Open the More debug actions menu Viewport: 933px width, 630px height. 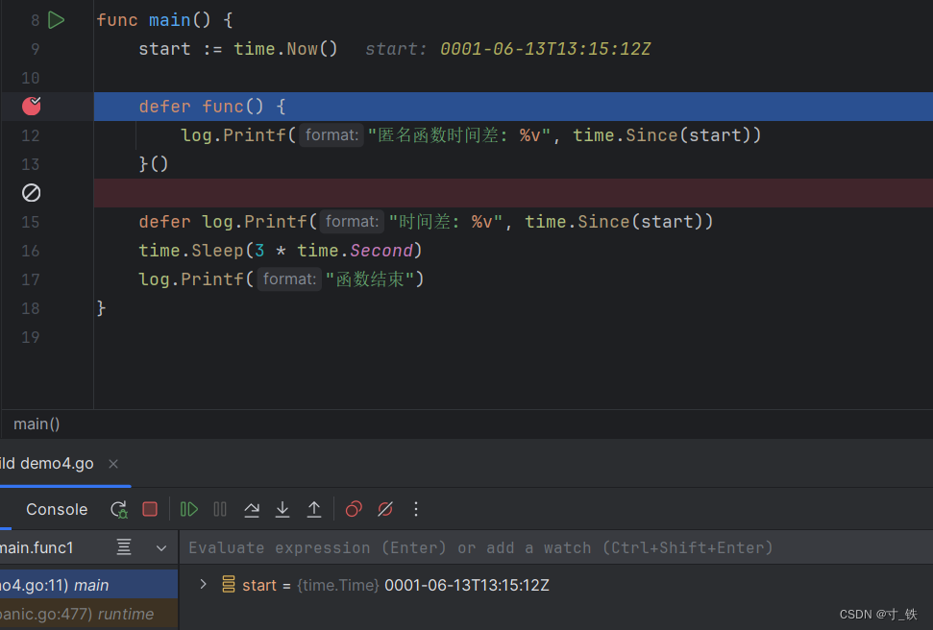[x=416, y=509]
